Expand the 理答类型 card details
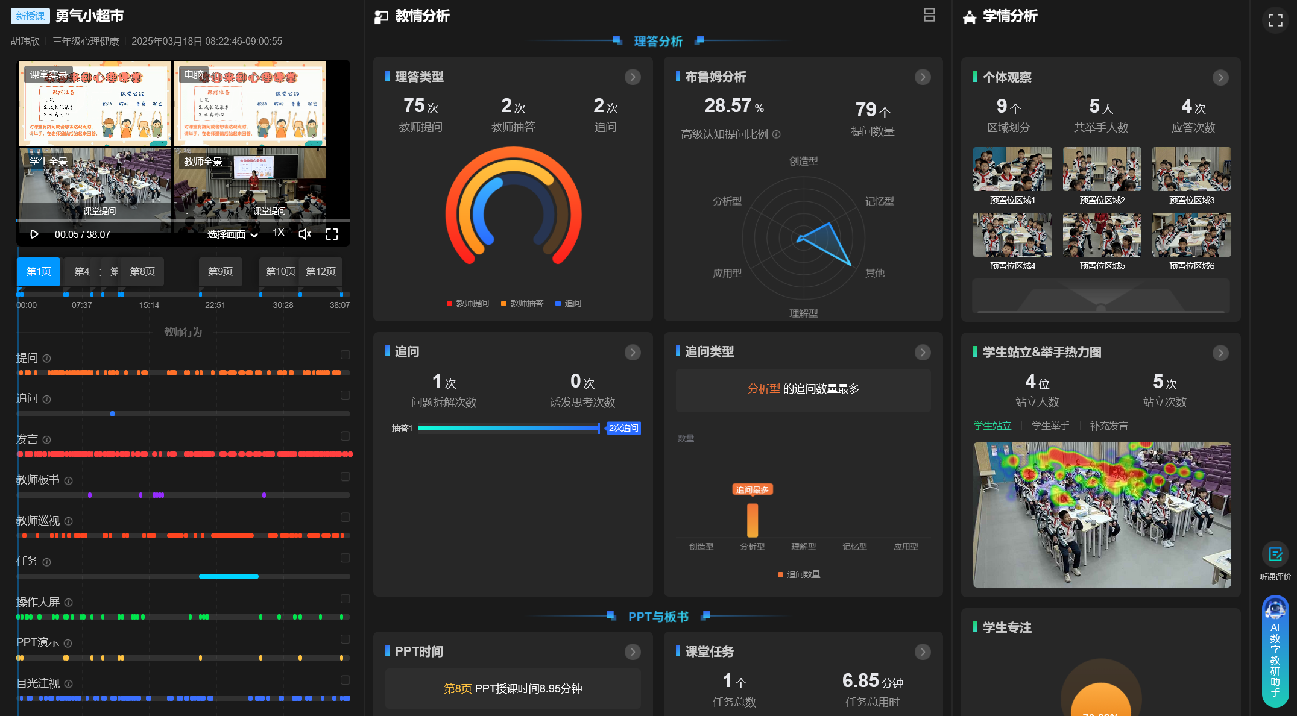This screenshot has height=716, width=1297. tap(633, 77)
